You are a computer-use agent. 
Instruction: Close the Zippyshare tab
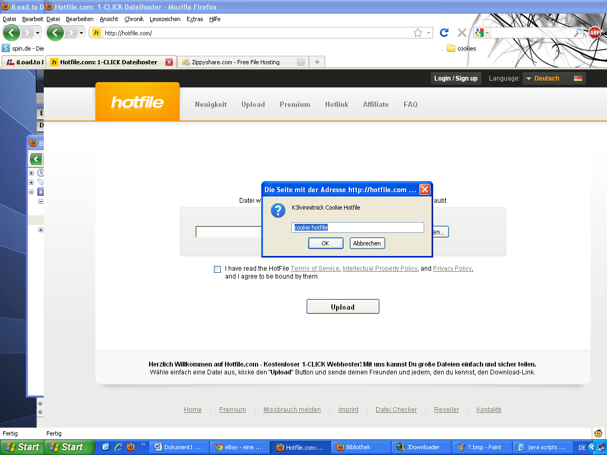[x=301, y=62]
